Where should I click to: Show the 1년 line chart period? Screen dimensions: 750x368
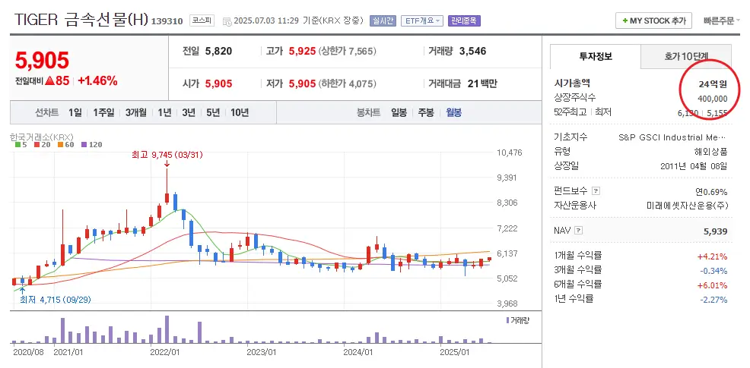(164, 112)
